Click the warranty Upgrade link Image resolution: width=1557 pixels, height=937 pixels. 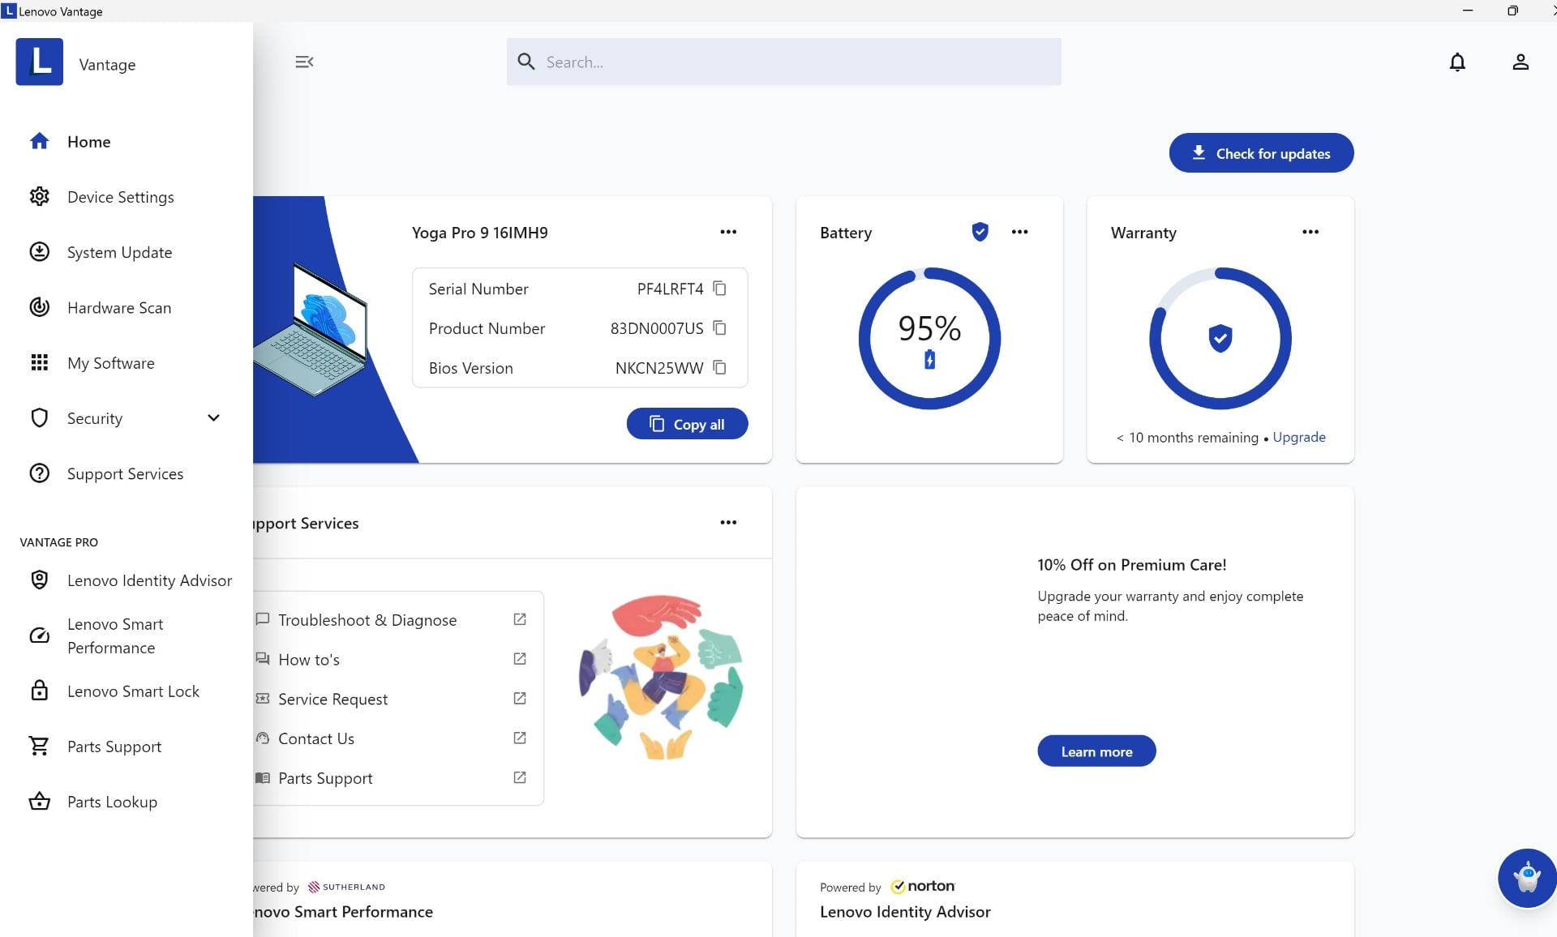(x=1298, y=438)
